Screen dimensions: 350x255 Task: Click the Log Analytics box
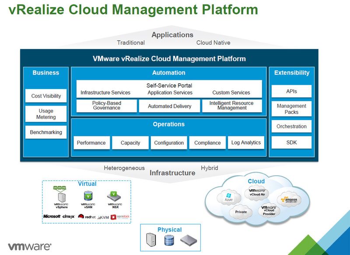pyautogui.click(x=246, y=142)
